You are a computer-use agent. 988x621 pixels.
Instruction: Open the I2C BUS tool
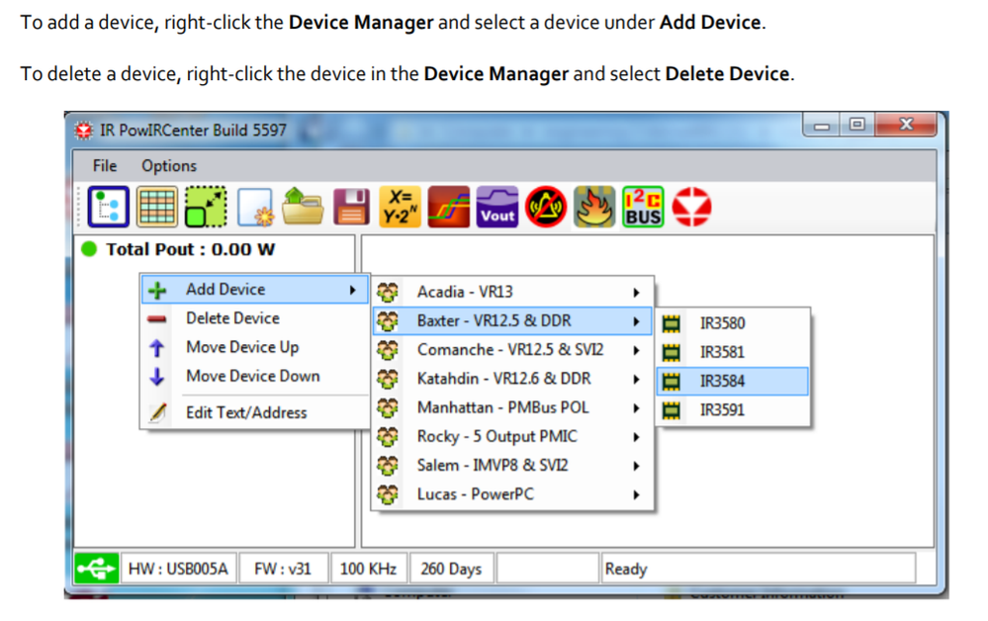point(643,207)
